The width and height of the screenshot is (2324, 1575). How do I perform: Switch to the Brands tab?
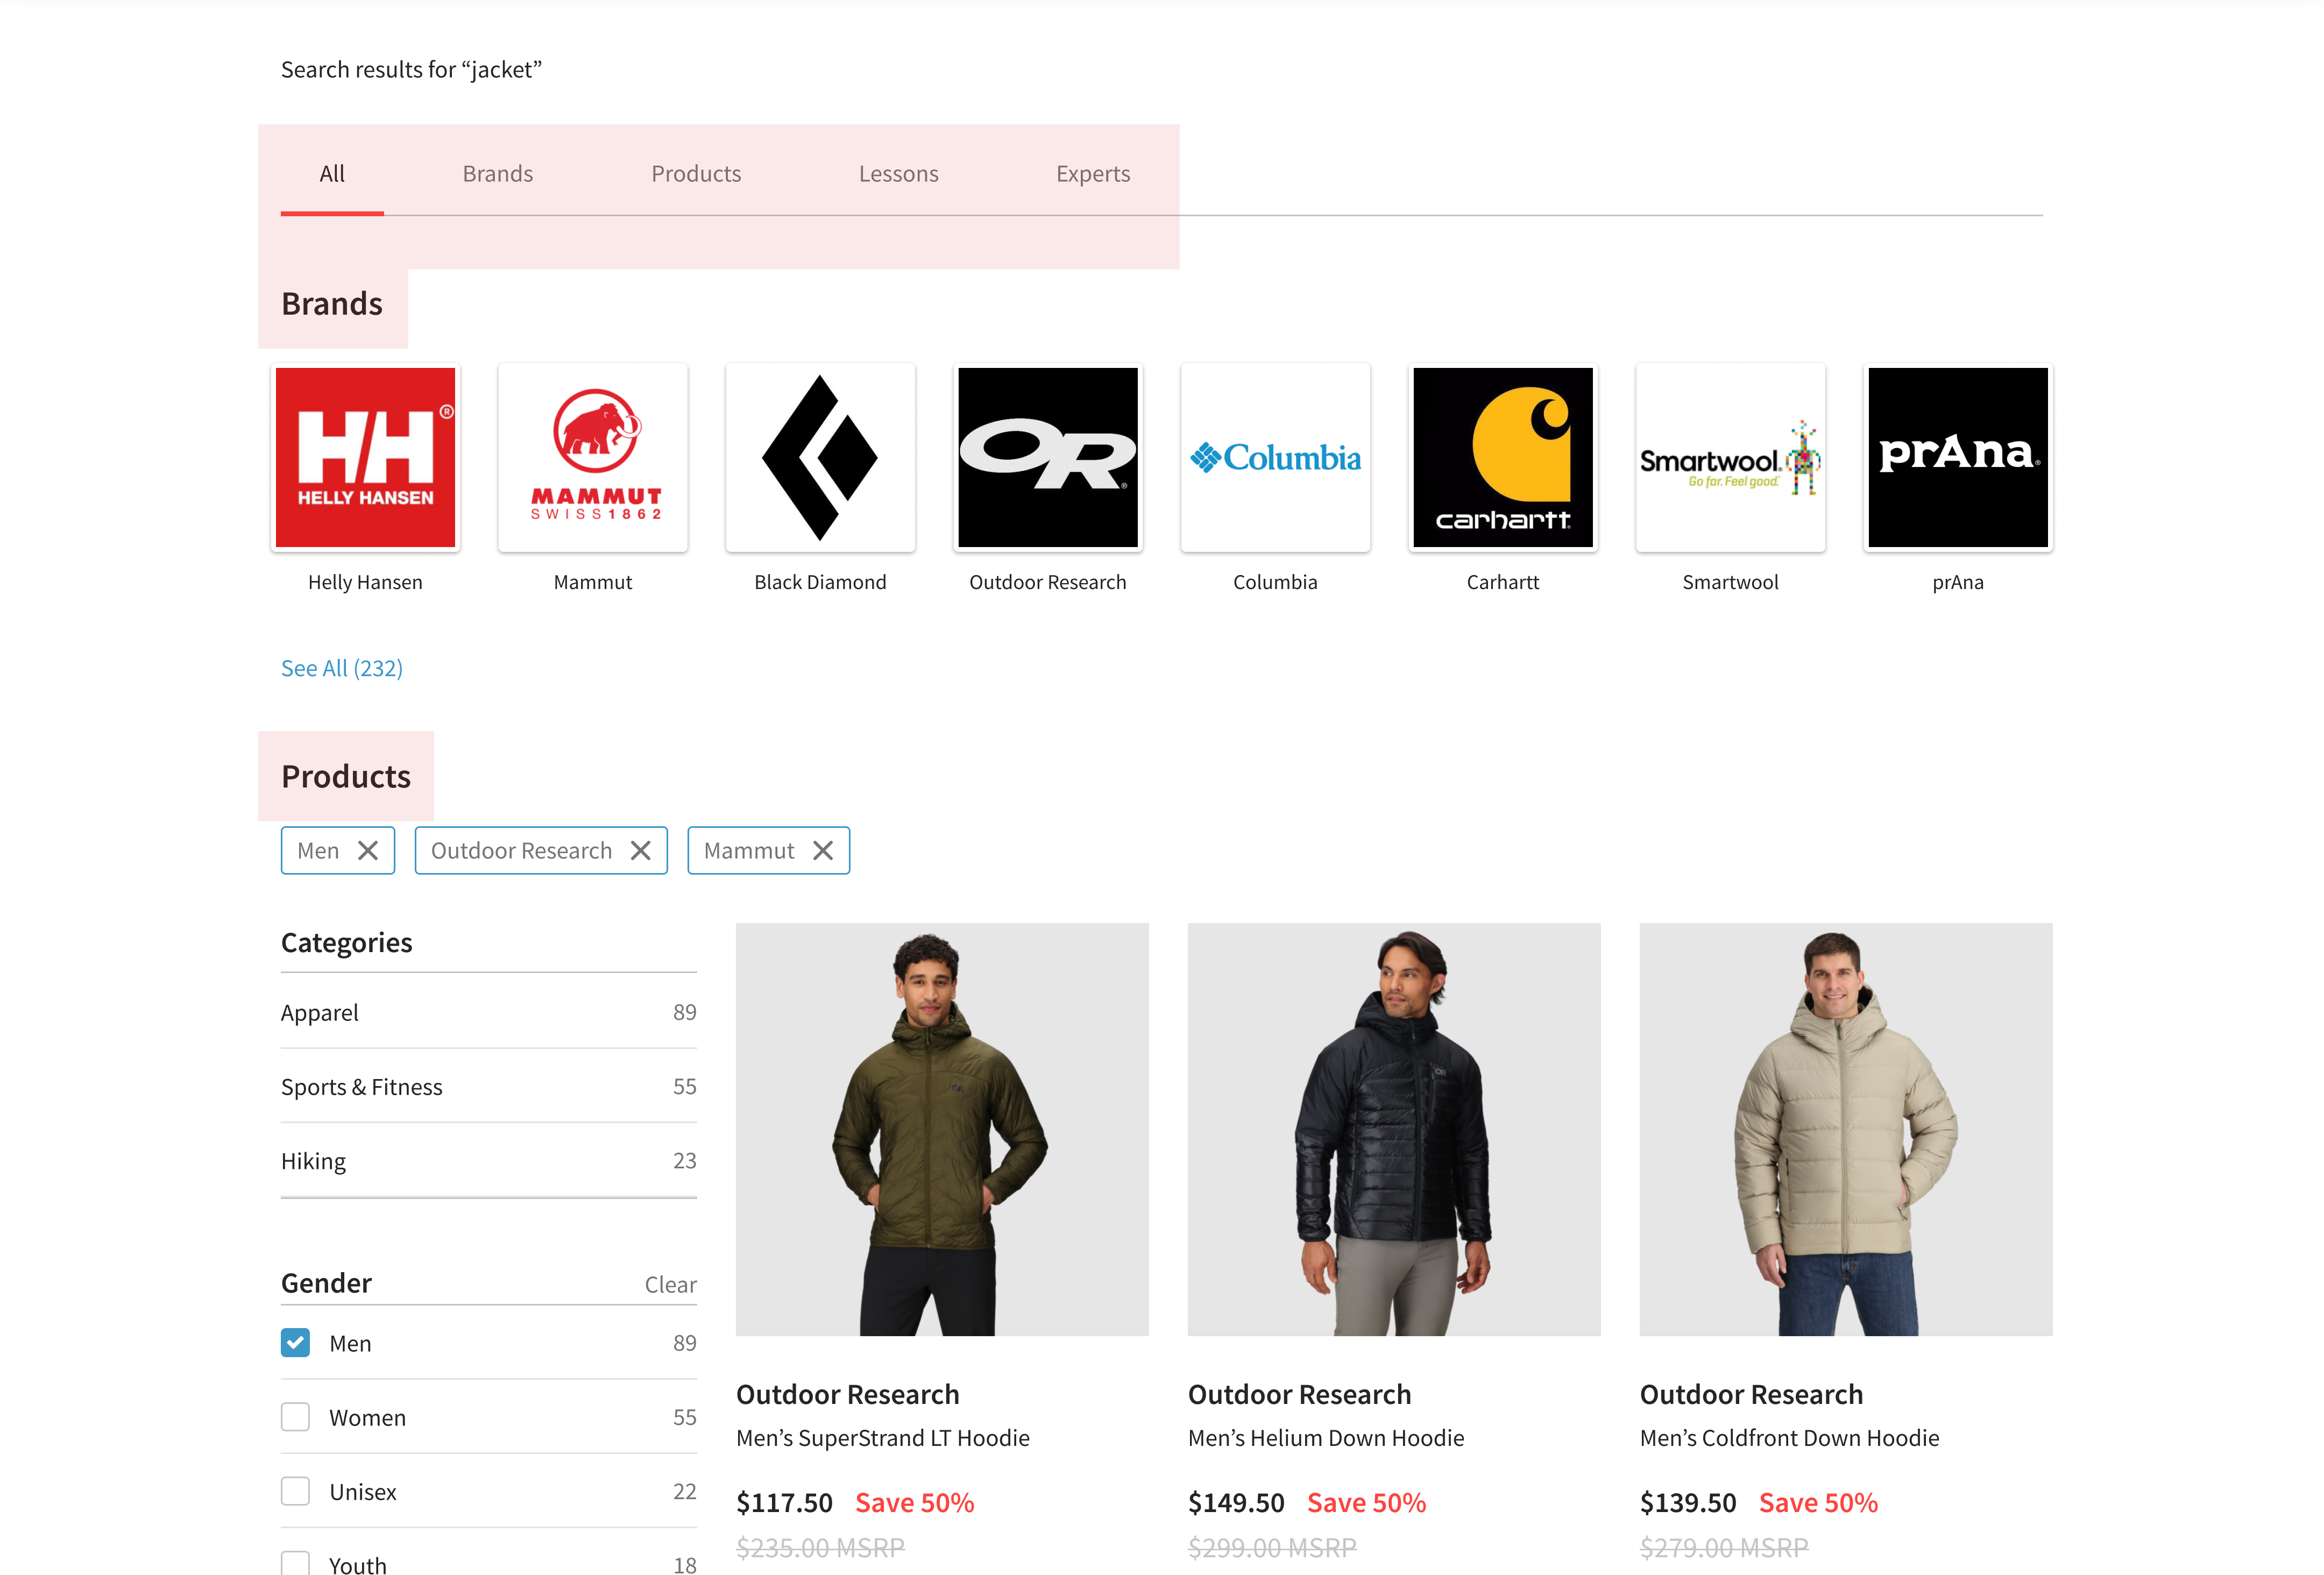point(498,174)
